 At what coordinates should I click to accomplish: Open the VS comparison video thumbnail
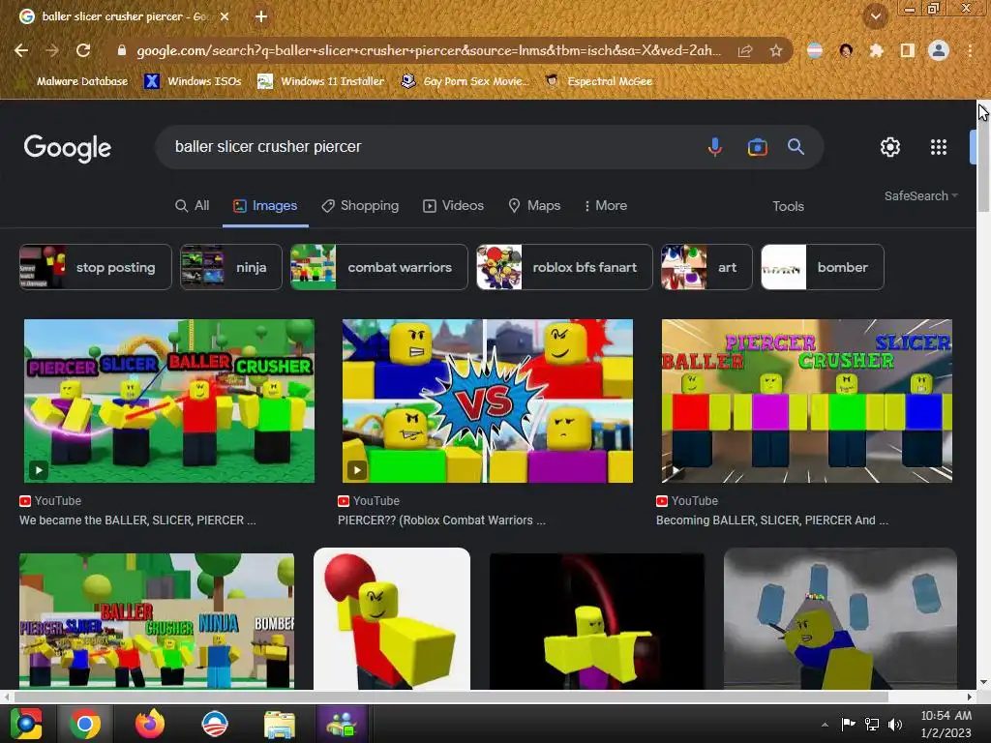click(488, 401)
